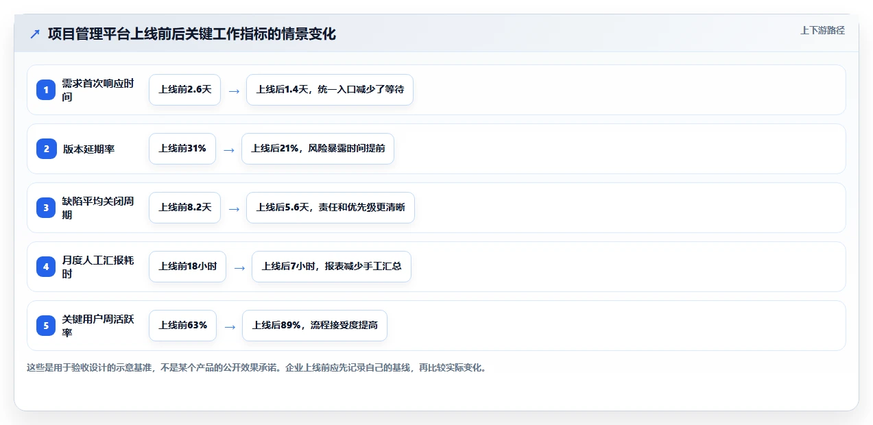
Task: Click the 上线前8.2天 chip
Action: pyautogui.click(x=184, y=208)
